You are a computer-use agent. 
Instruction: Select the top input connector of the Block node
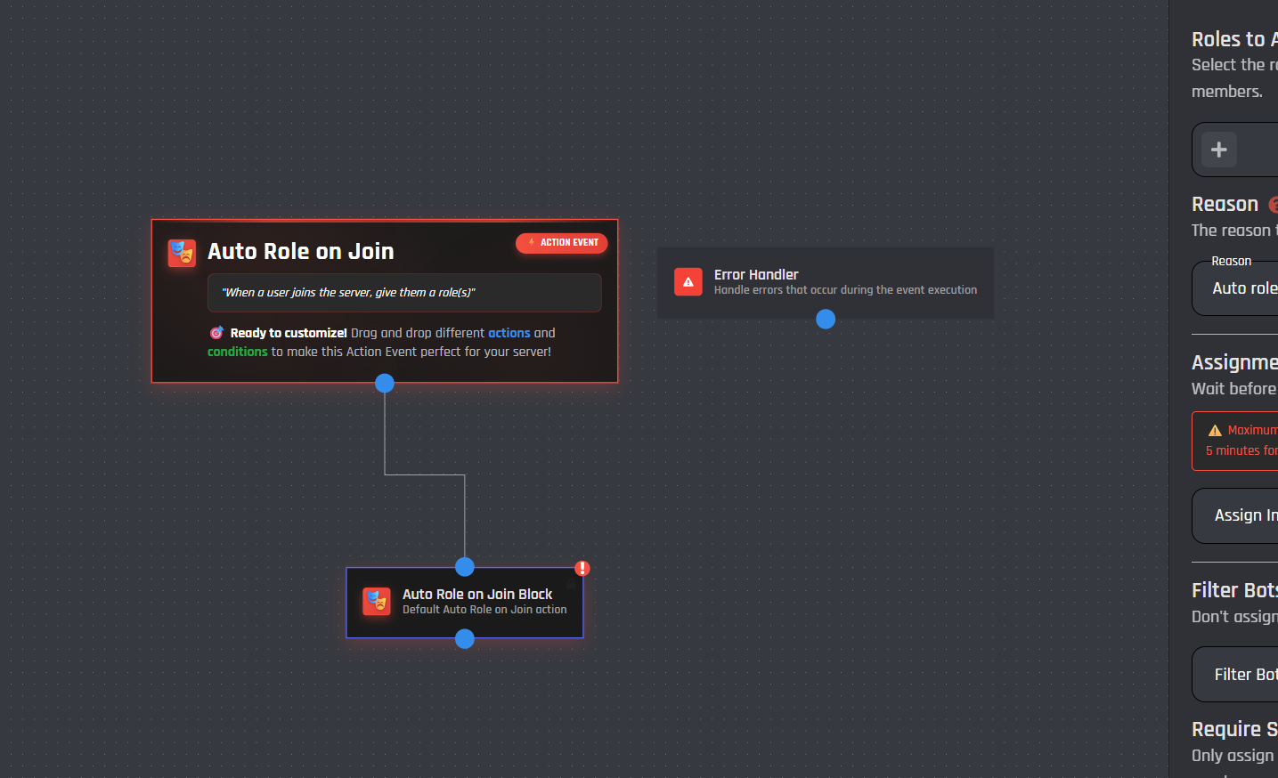[x=465, y=567]
